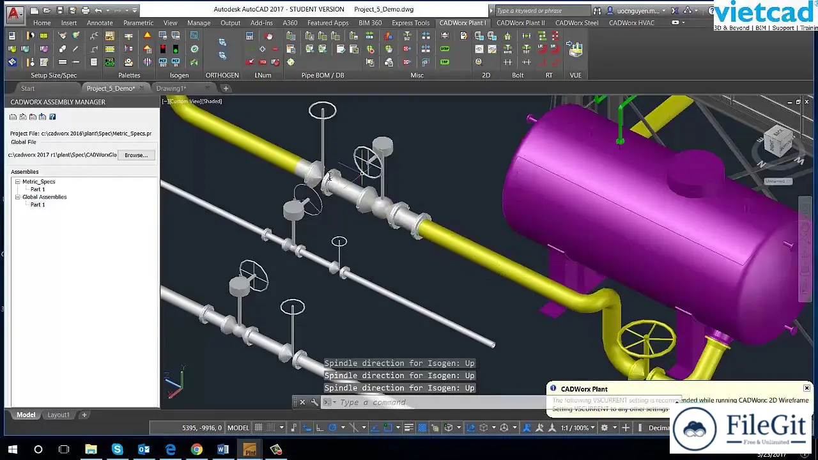Open the Spec View palette icon with SPC label
The width and height of the screenshot is (818, 460).
coord(109,35)
